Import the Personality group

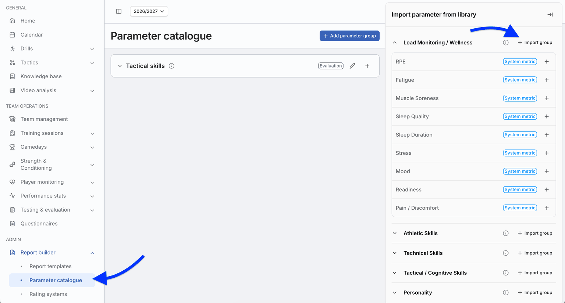coord(535,293)
